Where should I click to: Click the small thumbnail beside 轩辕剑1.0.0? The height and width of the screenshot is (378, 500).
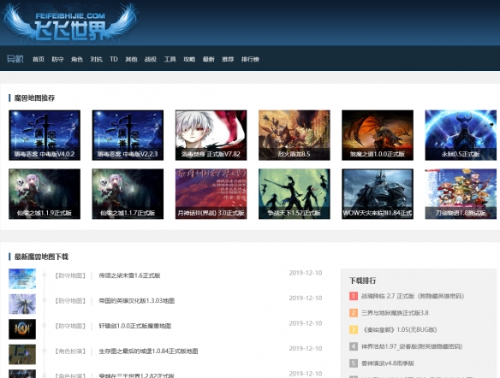tap(22, 329)
